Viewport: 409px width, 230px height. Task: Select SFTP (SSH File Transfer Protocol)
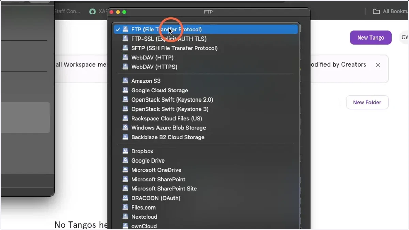point(206,48)
